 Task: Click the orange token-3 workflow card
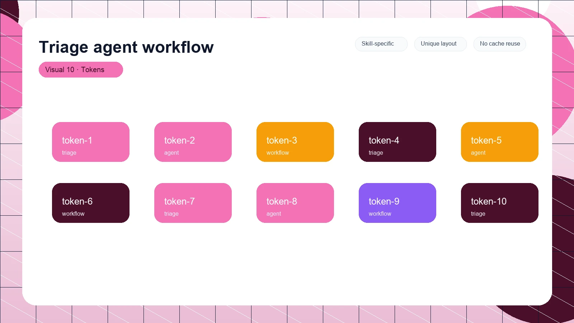coord(295,142)
